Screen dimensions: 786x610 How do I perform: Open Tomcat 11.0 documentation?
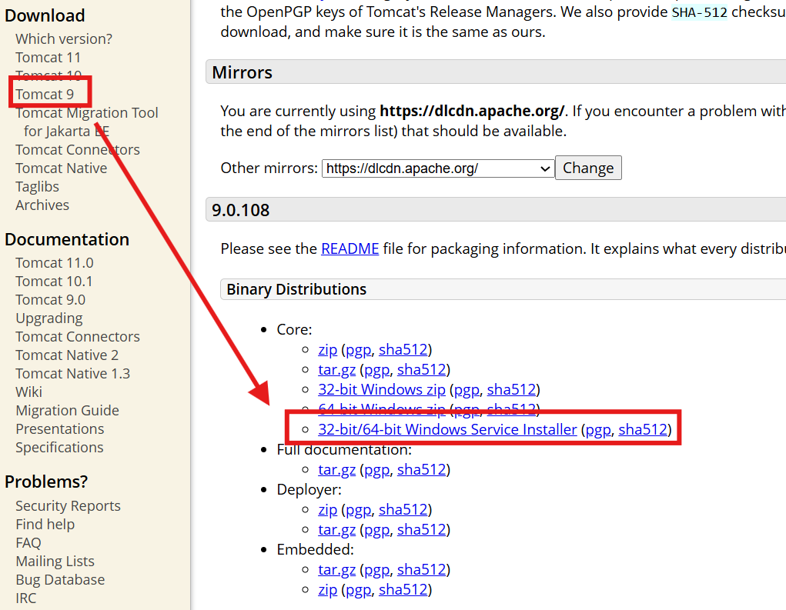[55, 263]
